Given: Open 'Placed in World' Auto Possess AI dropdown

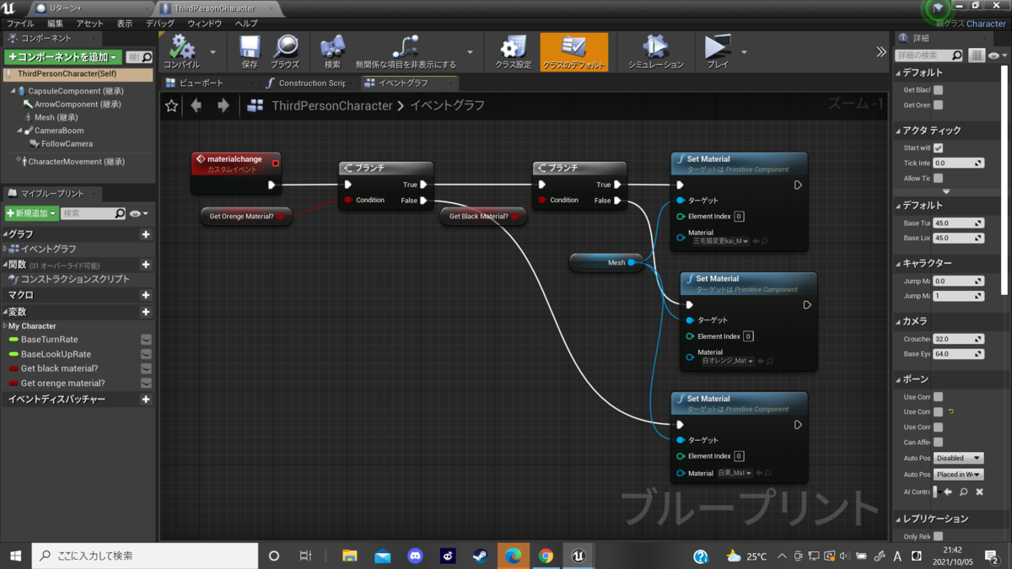Looking at the screenshot, I should pos(959,475).
